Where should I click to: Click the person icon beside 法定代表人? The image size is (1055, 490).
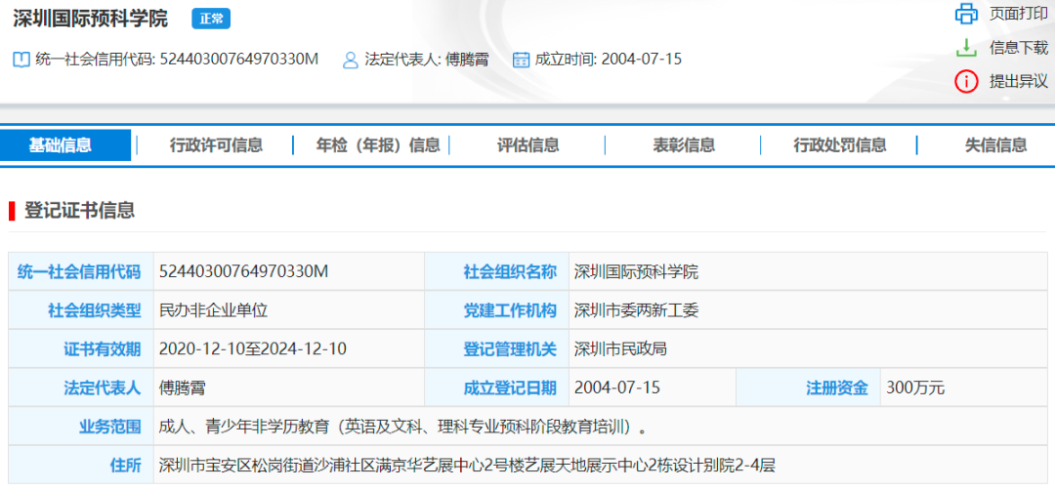click(350, 60)
